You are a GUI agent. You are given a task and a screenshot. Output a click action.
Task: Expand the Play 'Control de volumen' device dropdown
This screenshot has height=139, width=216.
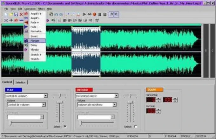[46, 96]
